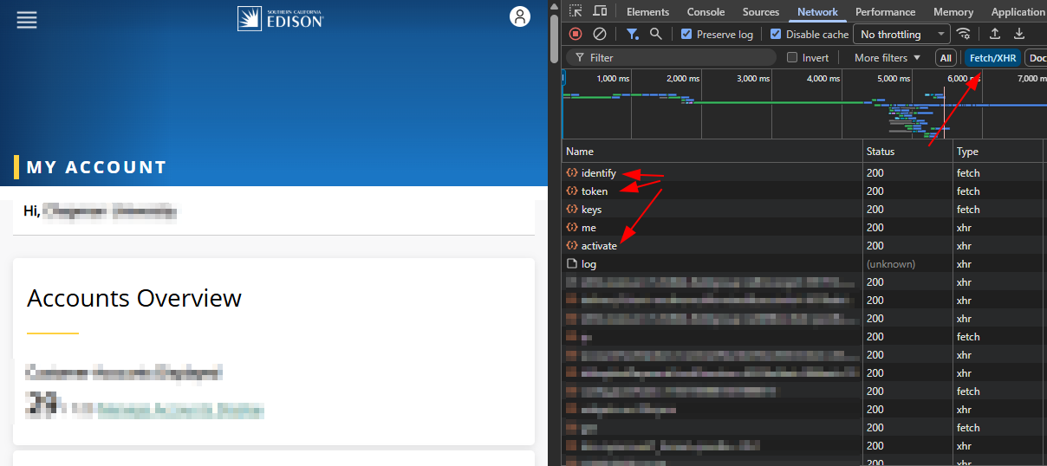Open network conditions wifi icon
Image resolution: width=1047 pixels, height=466 pixels.
pos(964,34)
